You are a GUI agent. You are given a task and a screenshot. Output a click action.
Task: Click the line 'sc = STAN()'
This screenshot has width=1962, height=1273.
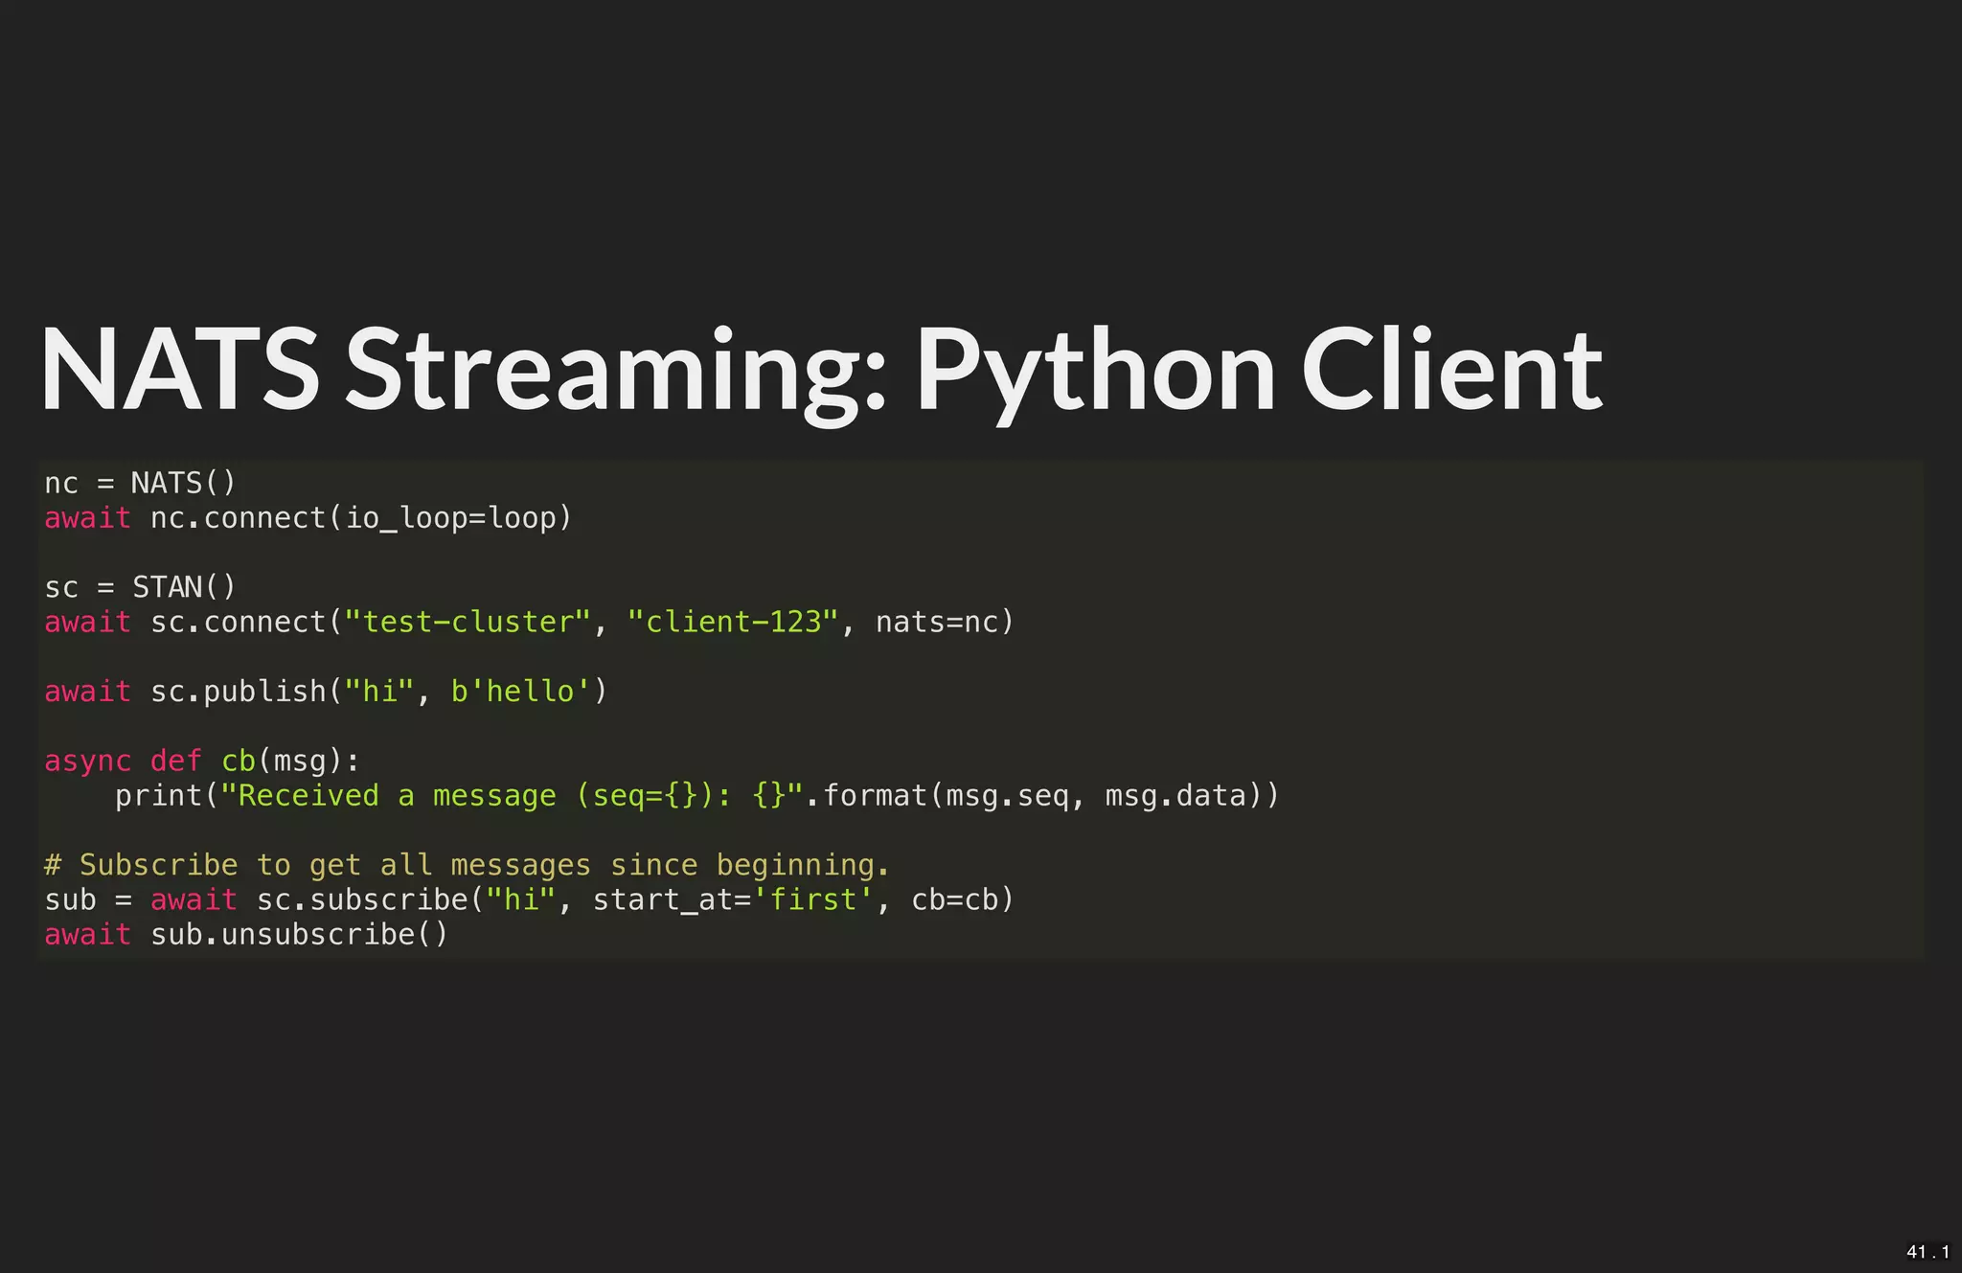[x=140, y=587]
